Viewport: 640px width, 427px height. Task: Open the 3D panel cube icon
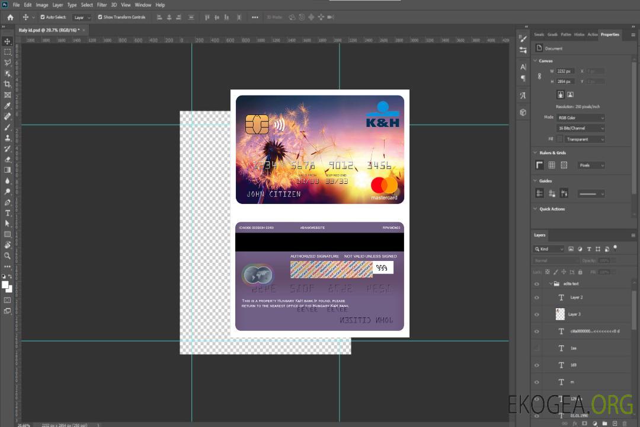(x=523, y=112)
